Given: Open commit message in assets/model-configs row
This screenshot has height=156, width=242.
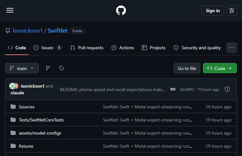Looking at the screenshot, I should (148, 133).
